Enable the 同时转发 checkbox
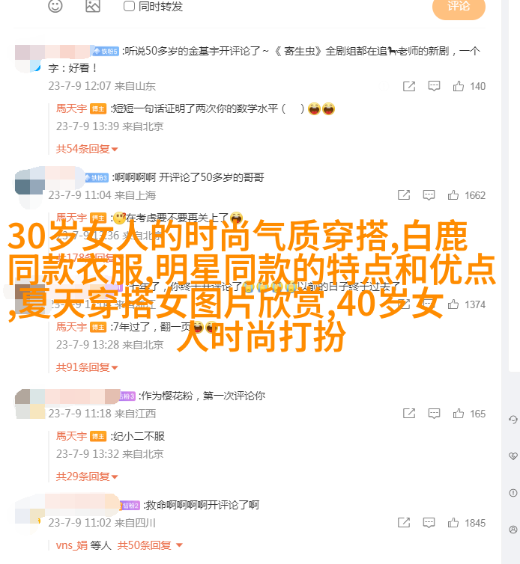Screen dimensions: 520x564 click(129, 6)
